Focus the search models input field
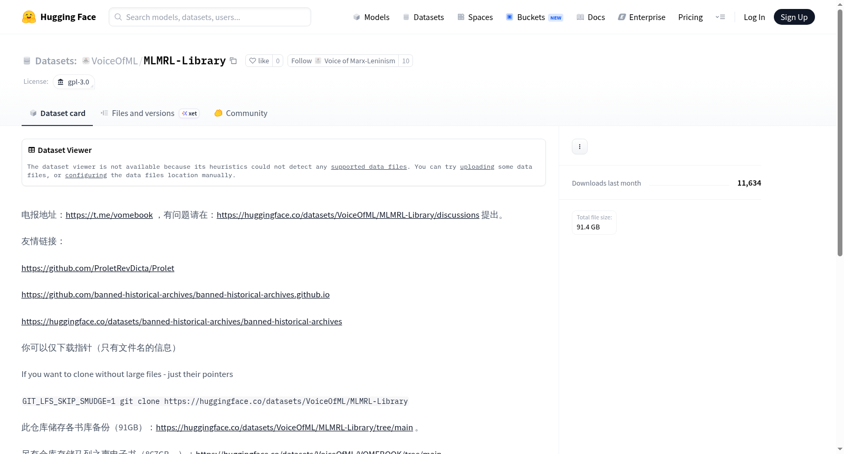The width and height of the screenshot is (844, 454). click(210, 17)
